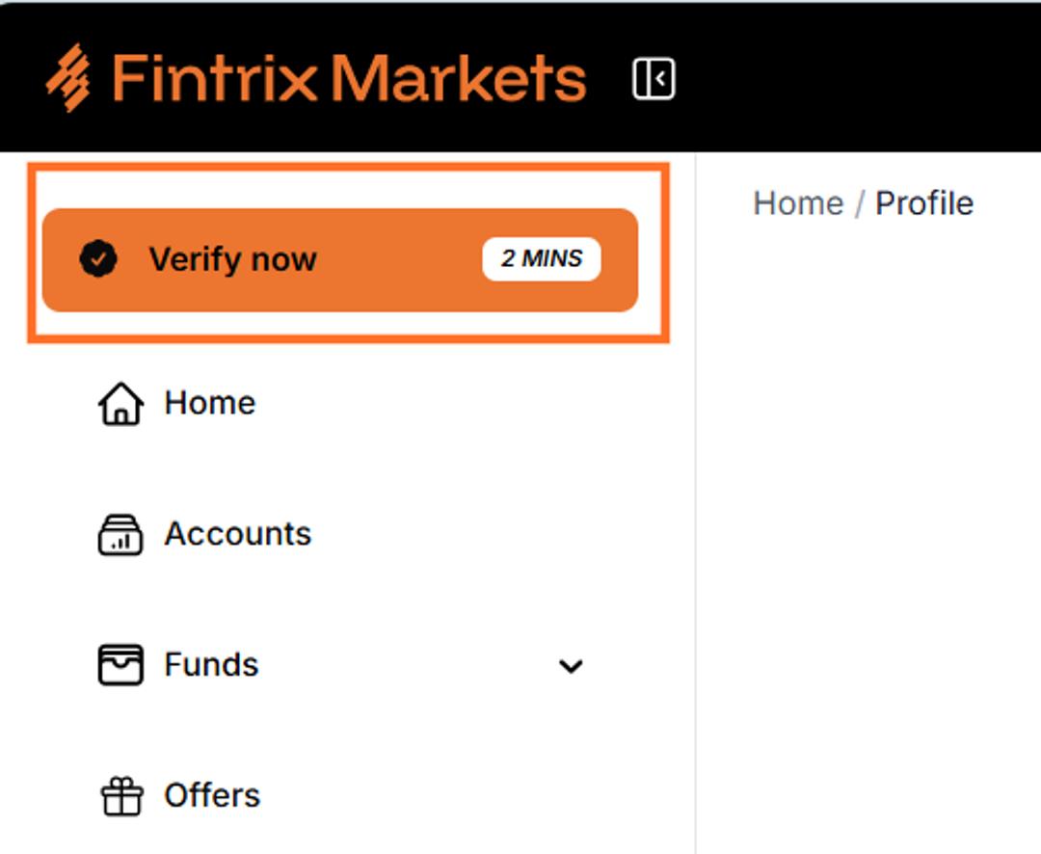Viewport: 1041px width, 854px height.
Task: Select the Funds wallet icon
Action: 120,665
